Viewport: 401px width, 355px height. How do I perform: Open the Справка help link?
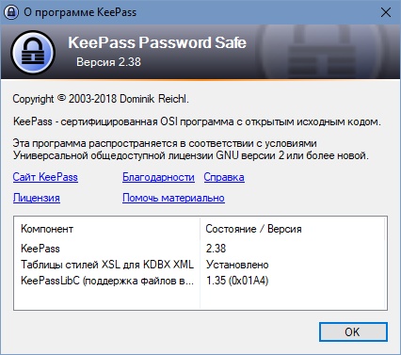[x=224, y=177]
